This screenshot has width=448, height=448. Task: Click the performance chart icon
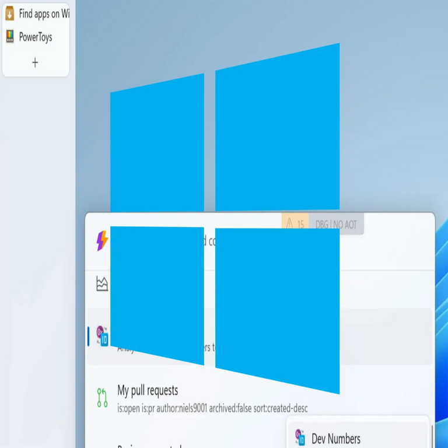click(102, 283)
